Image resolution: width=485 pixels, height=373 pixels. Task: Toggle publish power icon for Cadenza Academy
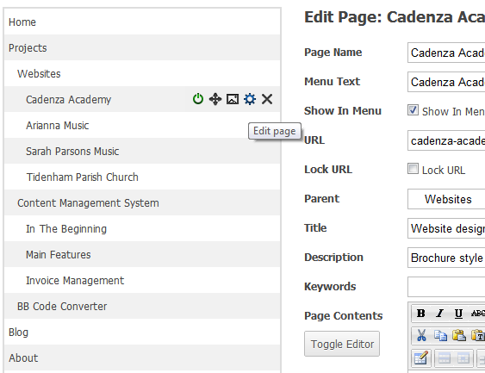click(x=198, y=99)
